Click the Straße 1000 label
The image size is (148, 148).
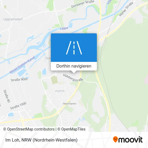pyautogui.click(x=18, y=106)
